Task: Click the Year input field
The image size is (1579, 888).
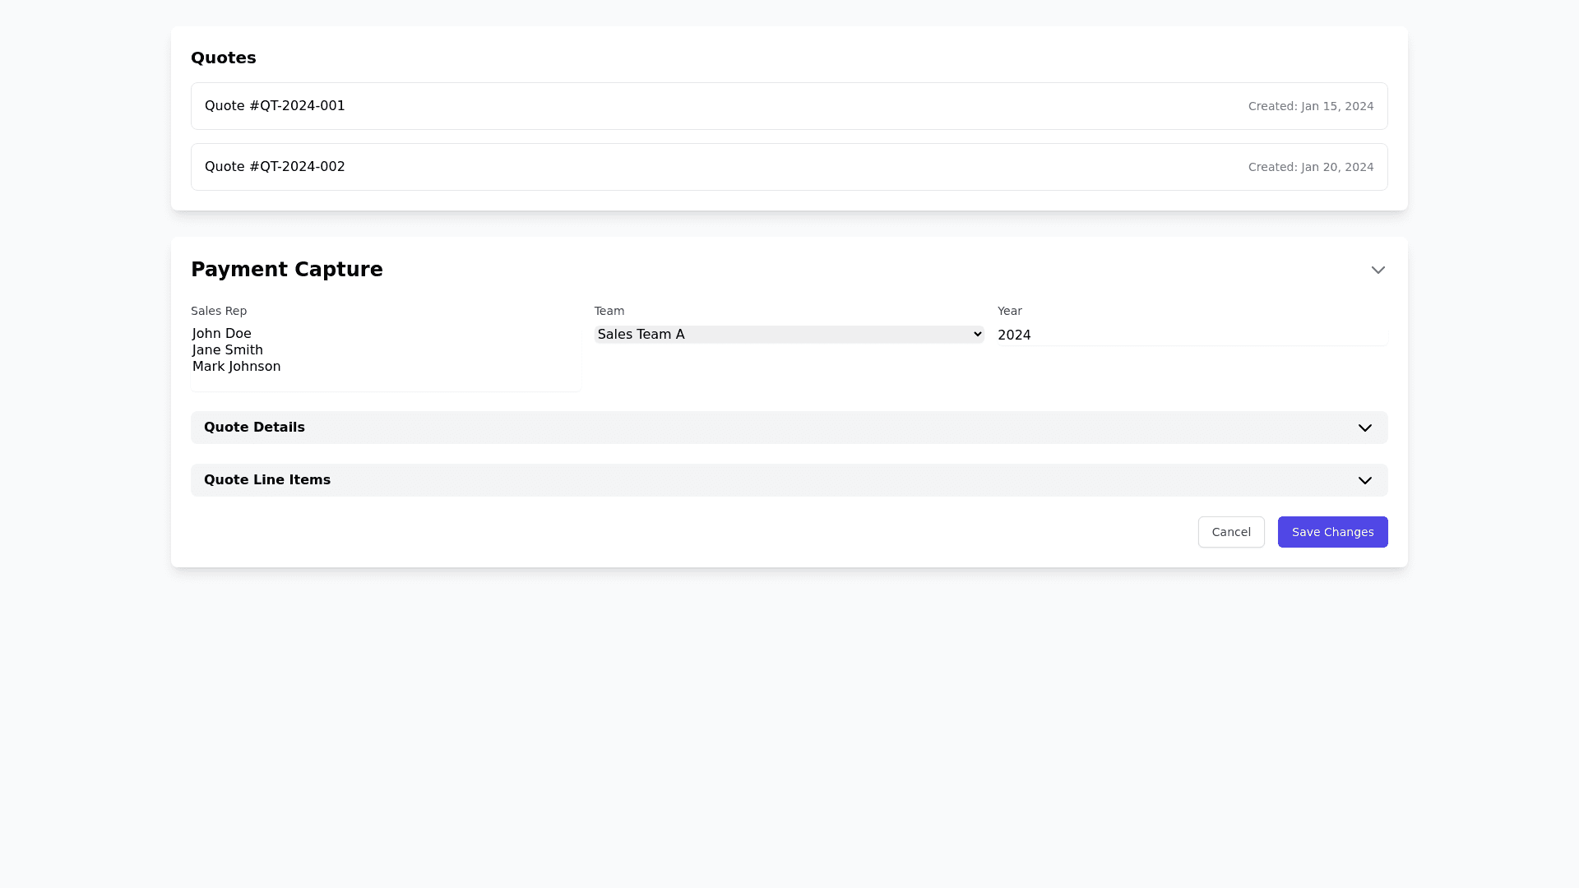Action: tap(1191, 335)
